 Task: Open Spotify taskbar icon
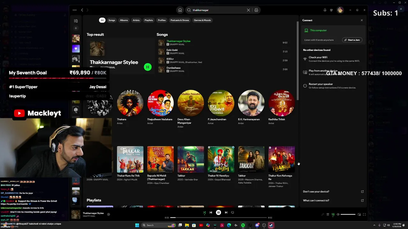(243, 225)
